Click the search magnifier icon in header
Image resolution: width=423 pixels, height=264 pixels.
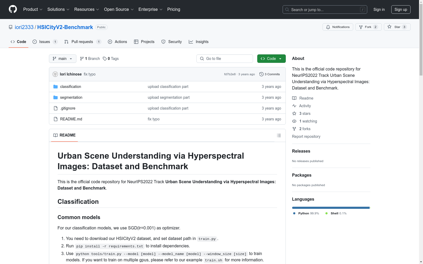click(x=287, y=10)
